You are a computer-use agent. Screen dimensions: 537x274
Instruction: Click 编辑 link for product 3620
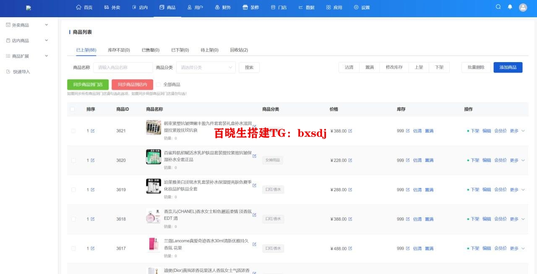tap(487, 160)
